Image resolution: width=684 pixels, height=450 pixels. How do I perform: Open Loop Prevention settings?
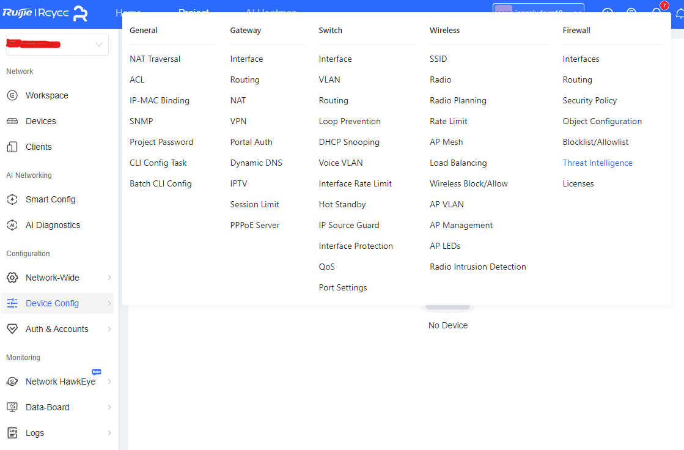350,121
